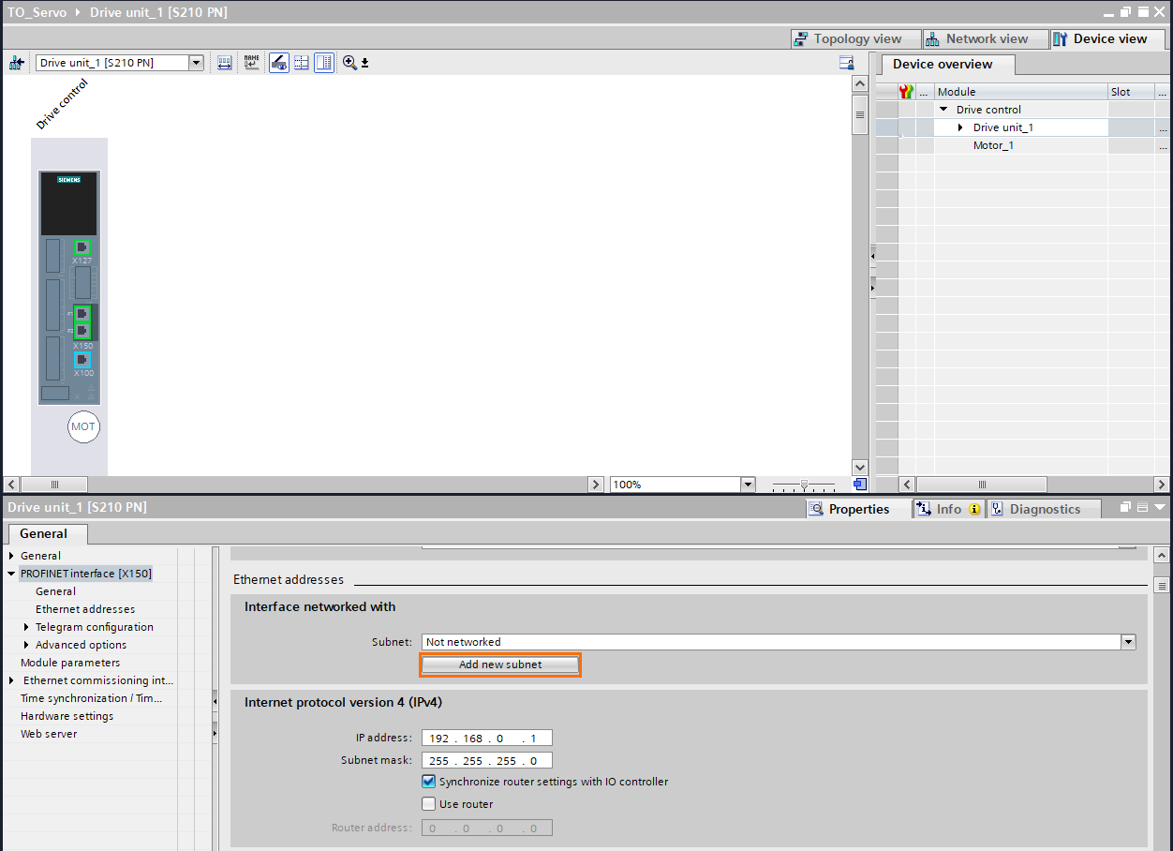Open the Subnet dropdown showing Not networked

(1128, 641)
